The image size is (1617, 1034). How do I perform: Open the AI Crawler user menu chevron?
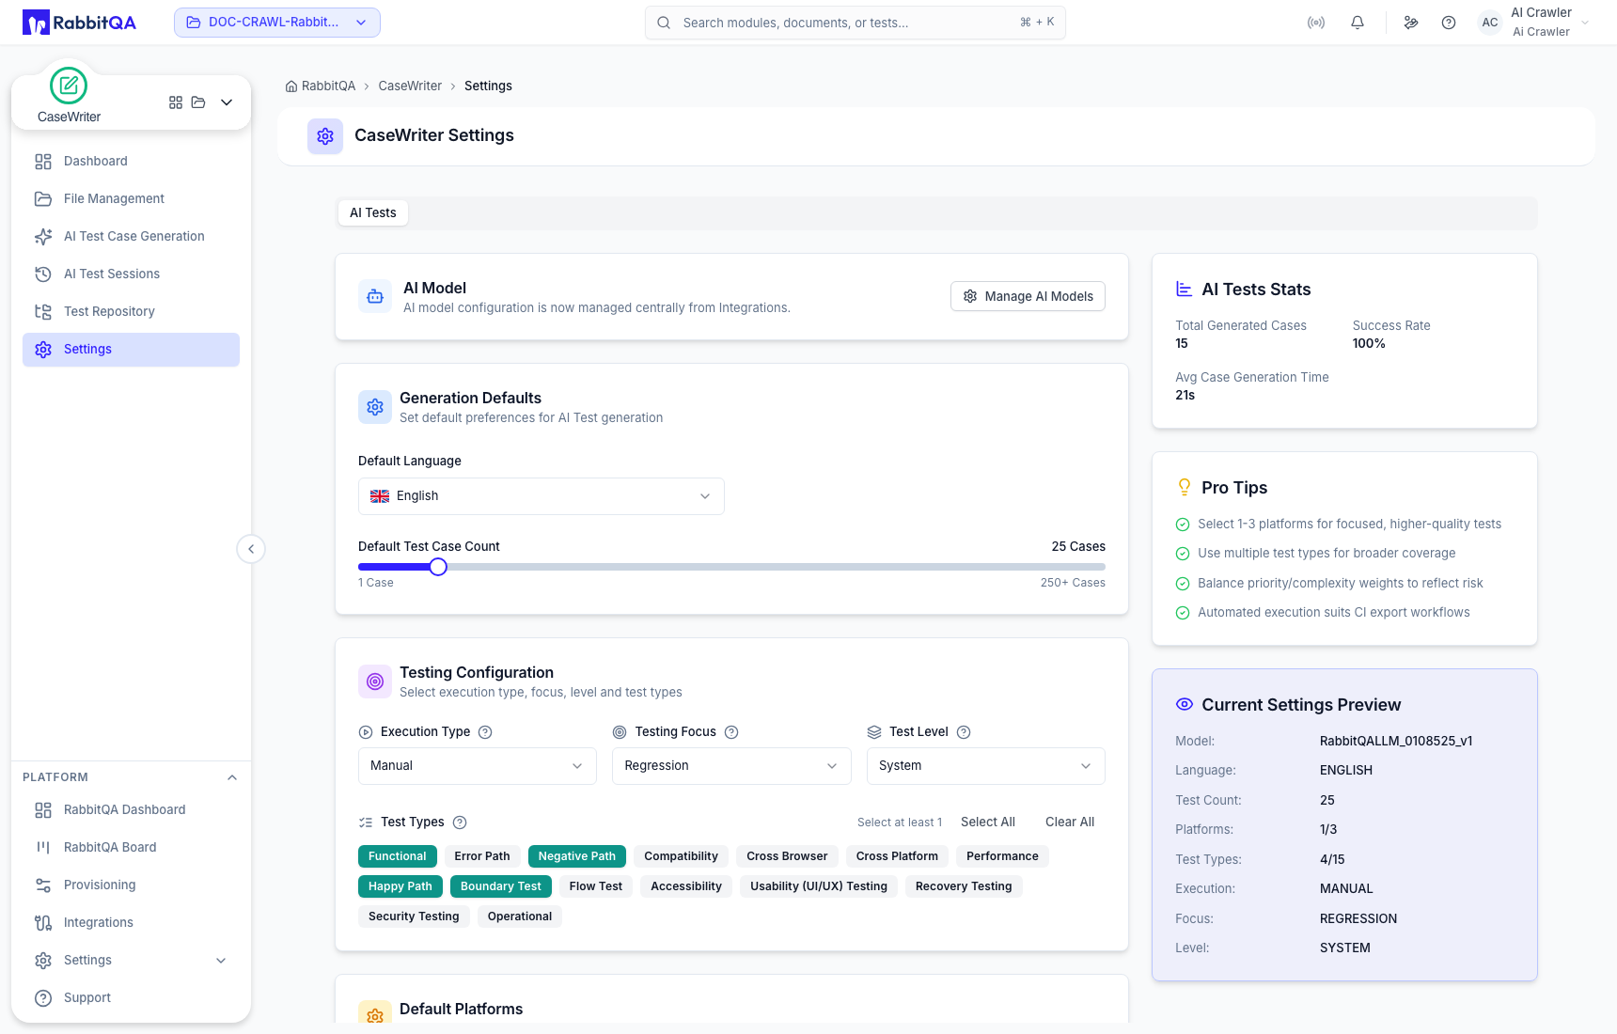[1585, 23]
